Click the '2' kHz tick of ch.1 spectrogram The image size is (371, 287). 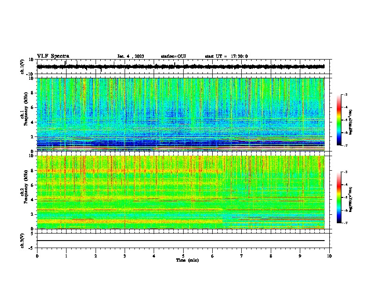32,136
